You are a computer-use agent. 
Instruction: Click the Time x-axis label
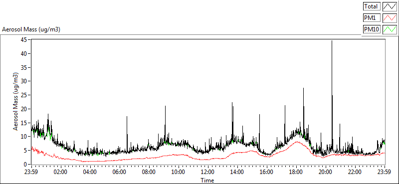(207, 181)
